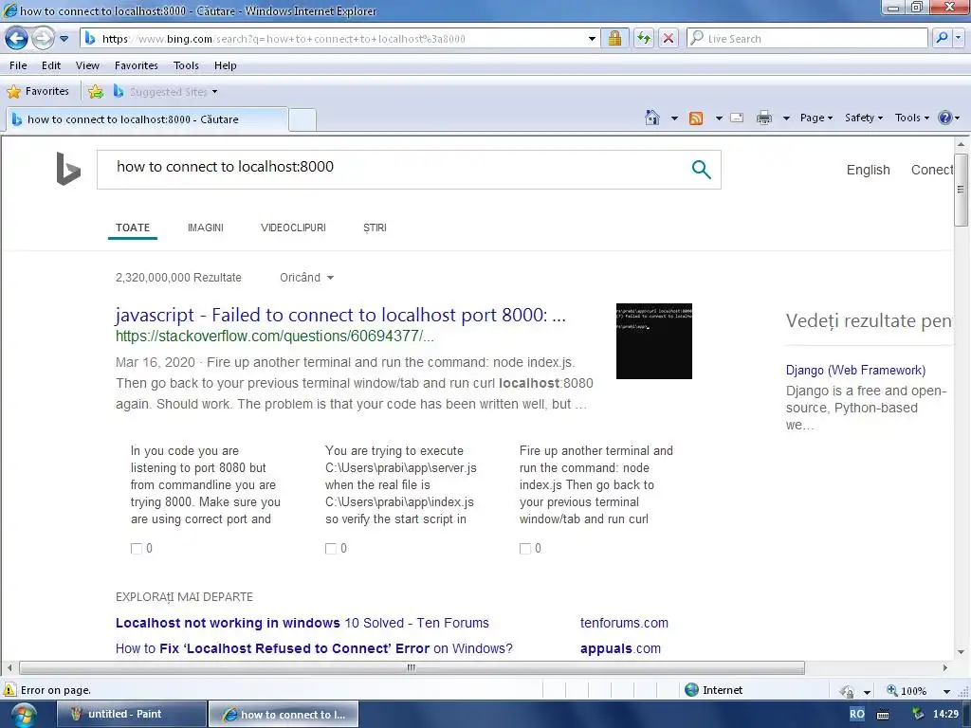Open the Help menu
The height and width of the screenshot is (728, 971).
[226, 65]
